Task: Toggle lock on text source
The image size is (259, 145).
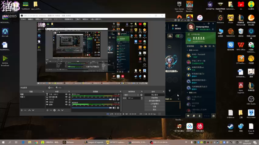Action: [69, 94]
